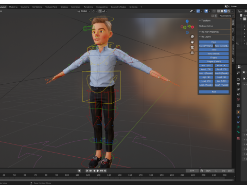The width and height of the screenshot is (247, 185).
Task: Select material preview shading mode
Action: [x=225, y=11]
